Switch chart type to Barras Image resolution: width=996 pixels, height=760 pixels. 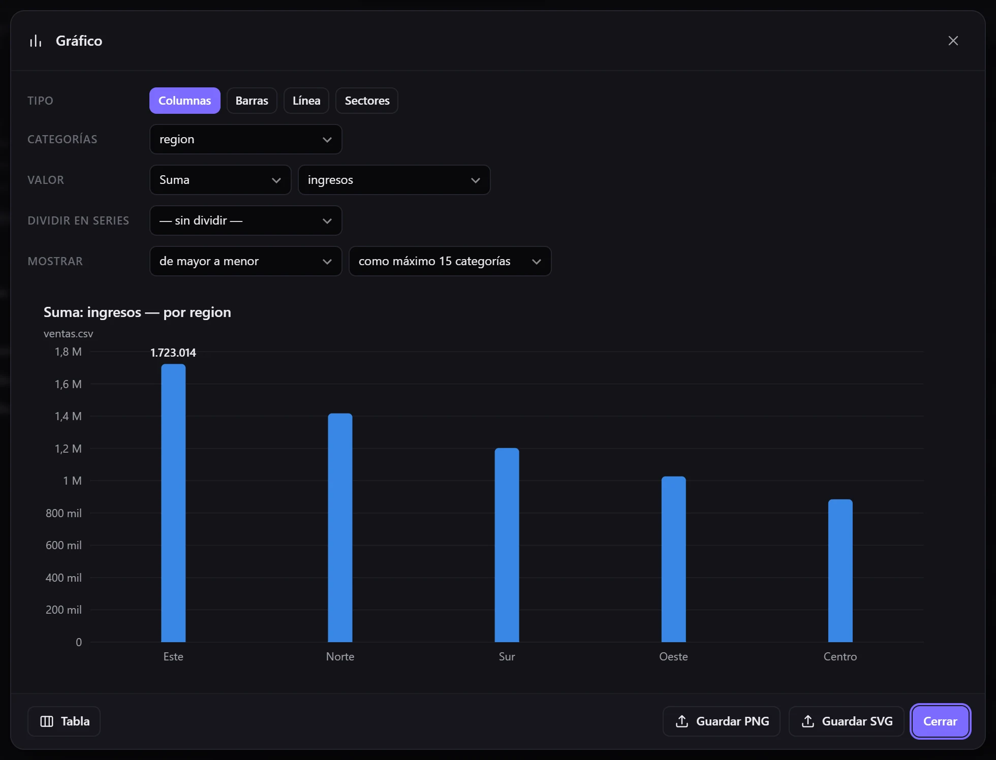pyautogui.click(x=252, y=101)
